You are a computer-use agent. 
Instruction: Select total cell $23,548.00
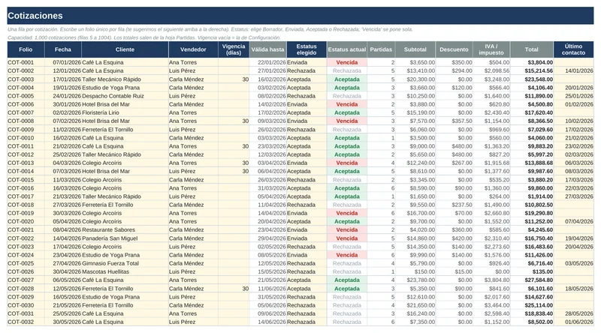coord(532,79)
